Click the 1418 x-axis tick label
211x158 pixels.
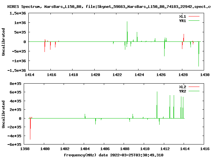(x=73, y=75)
